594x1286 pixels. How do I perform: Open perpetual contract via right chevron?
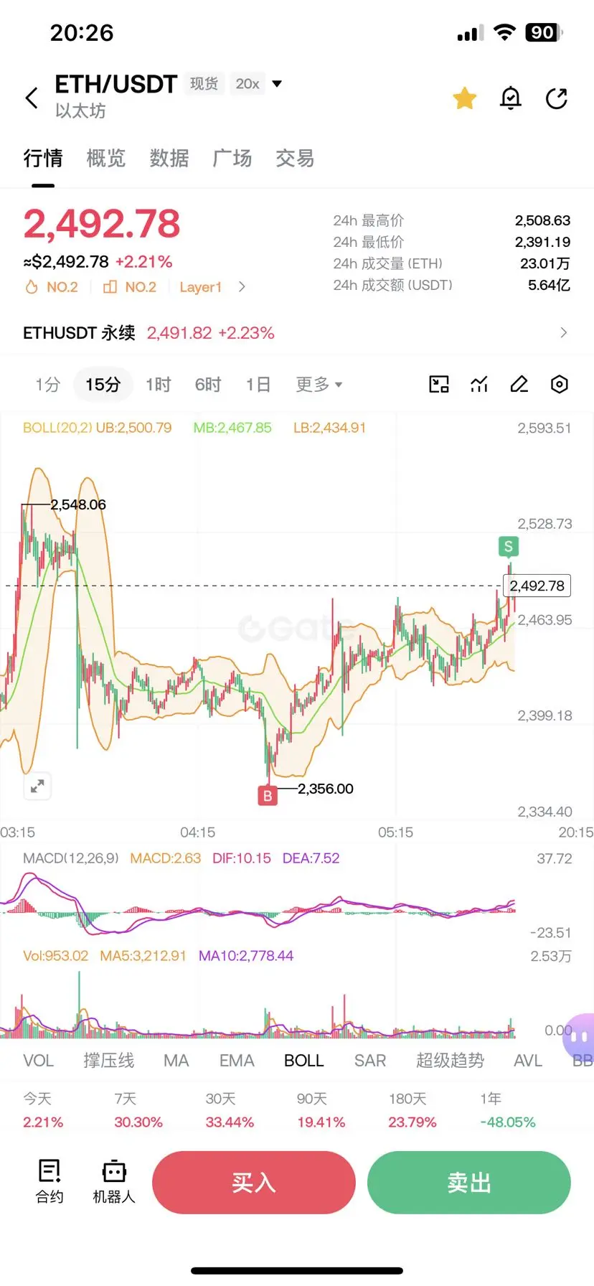(x=564, y=333)
